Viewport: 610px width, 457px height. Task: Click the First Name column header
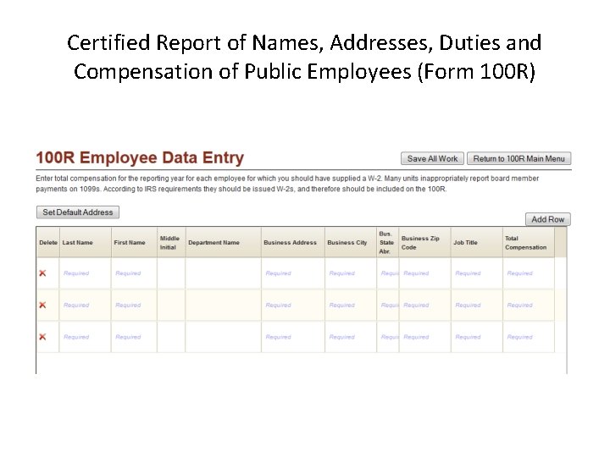pos(134,243)
